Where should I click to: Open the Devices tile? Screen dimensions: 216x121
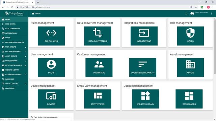(x=51, y=99)
